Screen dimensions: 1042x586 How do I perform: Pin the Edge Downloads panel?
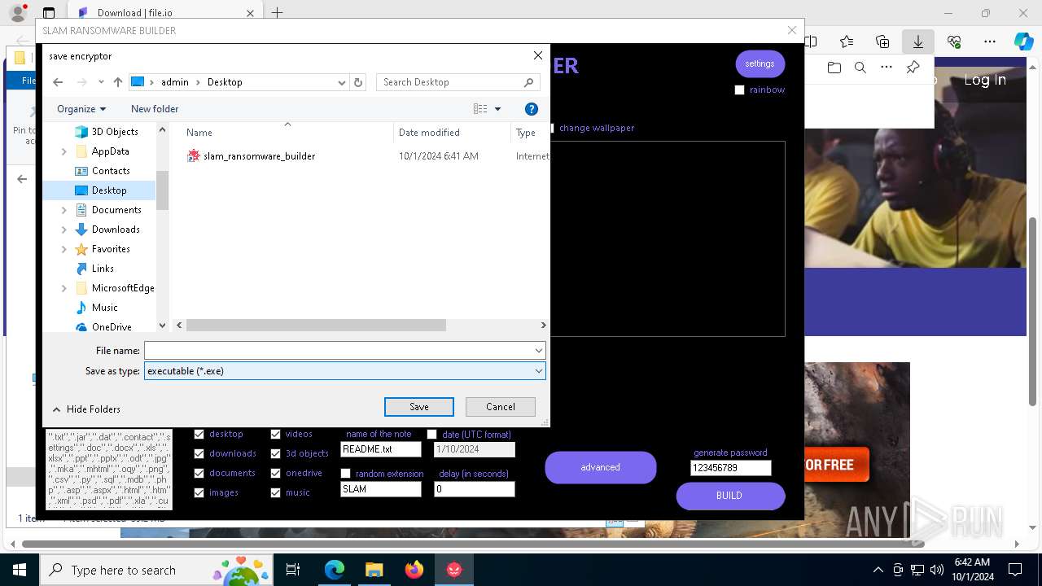click(x=913, y=68)
